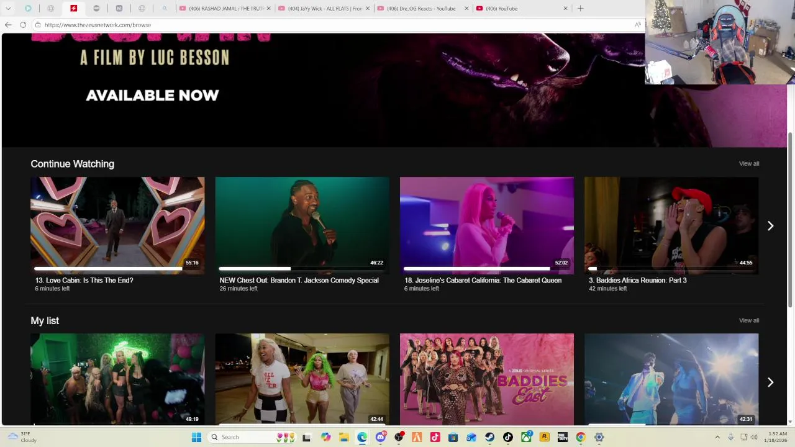Click the read aloud icon in address bar
795x447 pixels.
tap(637, 25)
